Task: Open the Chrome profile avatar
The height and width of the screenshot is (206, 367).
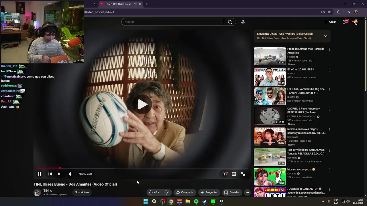Action: (x=356, y=12)
